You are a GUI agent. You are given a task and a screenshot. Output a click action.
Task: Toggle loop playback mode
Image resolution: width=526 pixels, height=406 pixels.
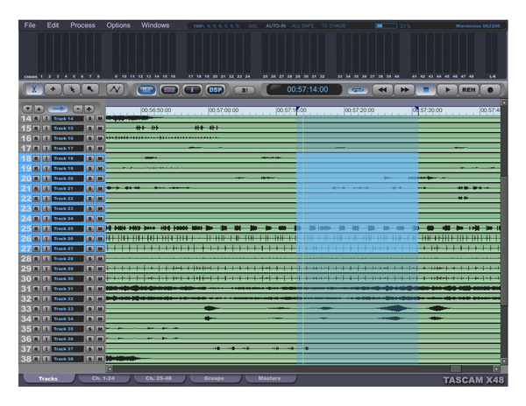[x=358, y=90]
